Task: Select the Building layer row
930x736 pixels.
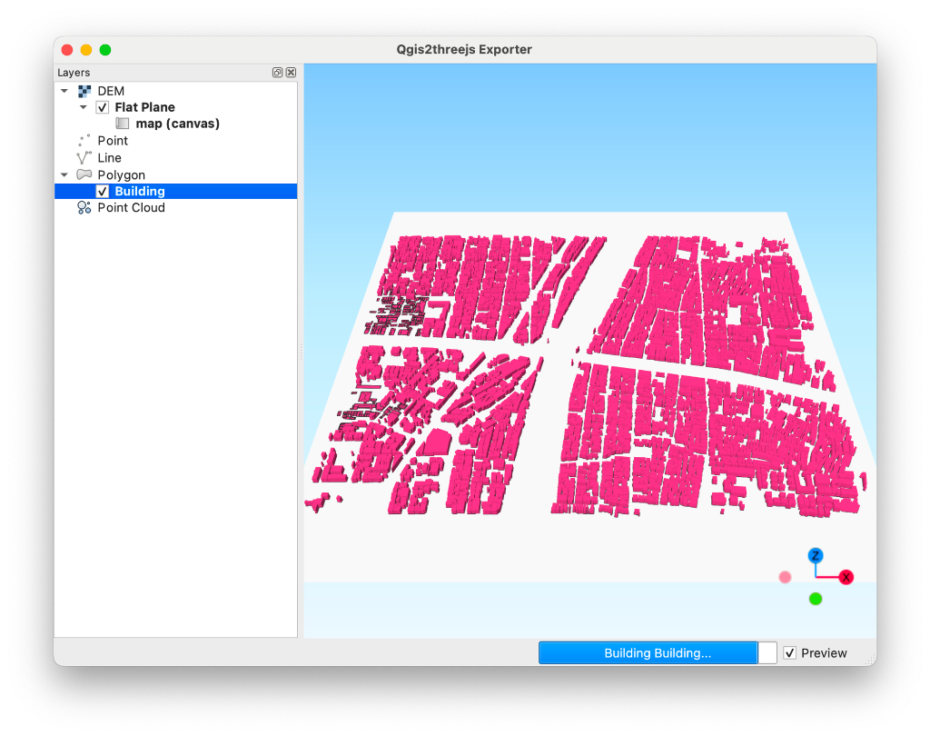Action: pyautogui.click(x=175, y=191)
